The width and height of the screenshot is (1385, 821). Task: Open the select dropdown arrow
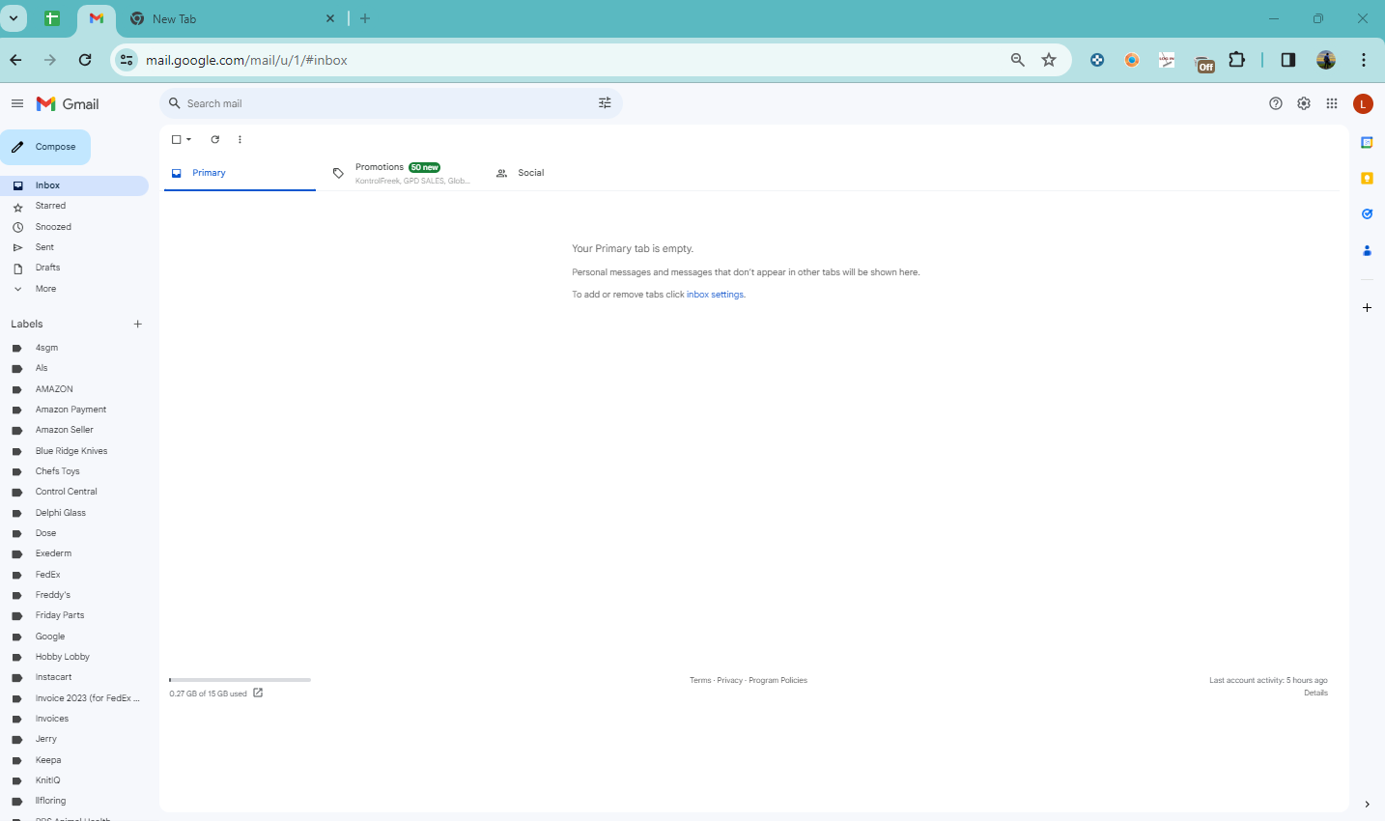(188, 139)
